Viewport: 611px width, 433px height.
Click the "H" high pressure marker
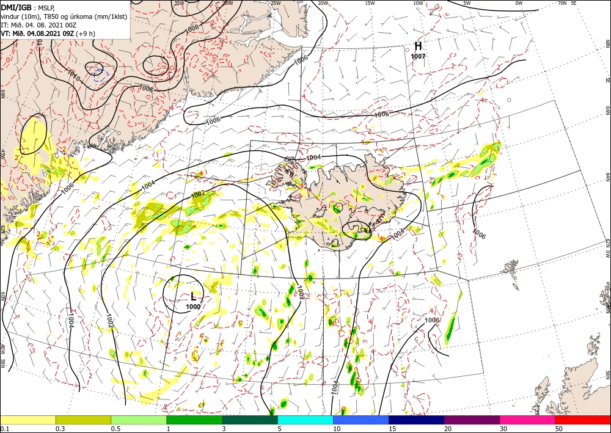tap(418, 46)
